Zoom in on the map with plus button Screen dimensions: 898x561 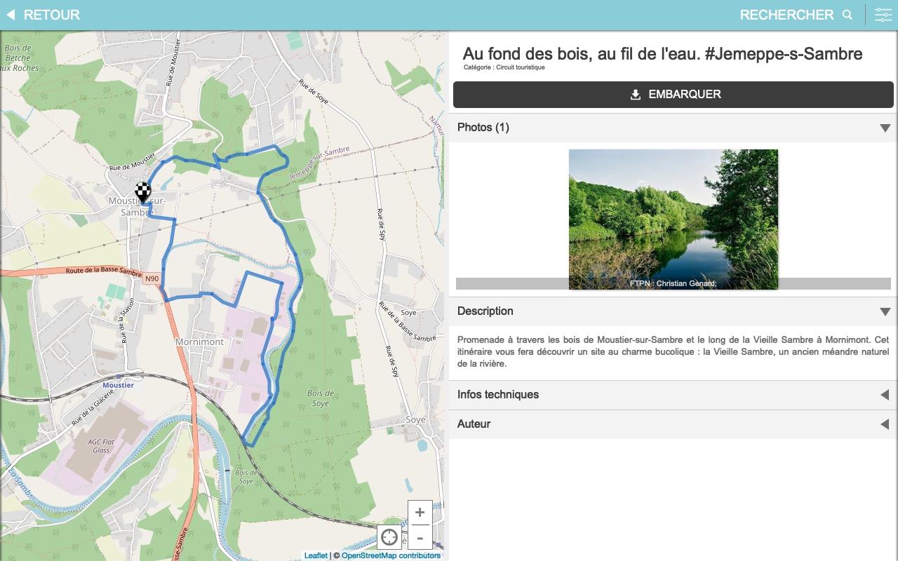click(420, 513)
